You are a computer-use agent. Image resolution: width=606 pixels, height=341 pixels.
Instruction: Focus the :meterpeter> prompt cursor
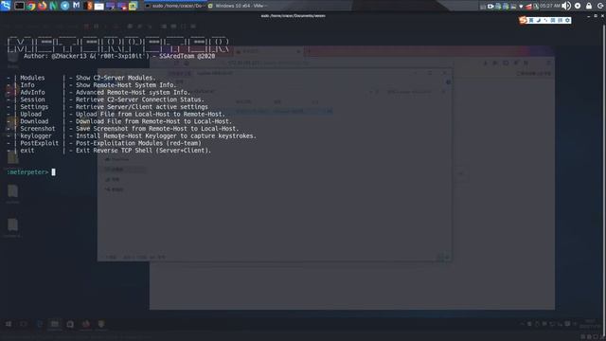pyautogui.click(x=53, y=172)
